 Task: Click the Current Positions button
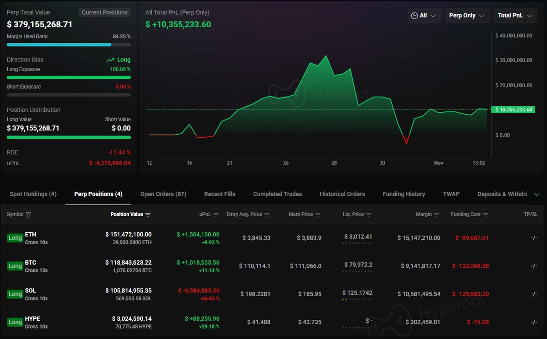pos(105,13)
